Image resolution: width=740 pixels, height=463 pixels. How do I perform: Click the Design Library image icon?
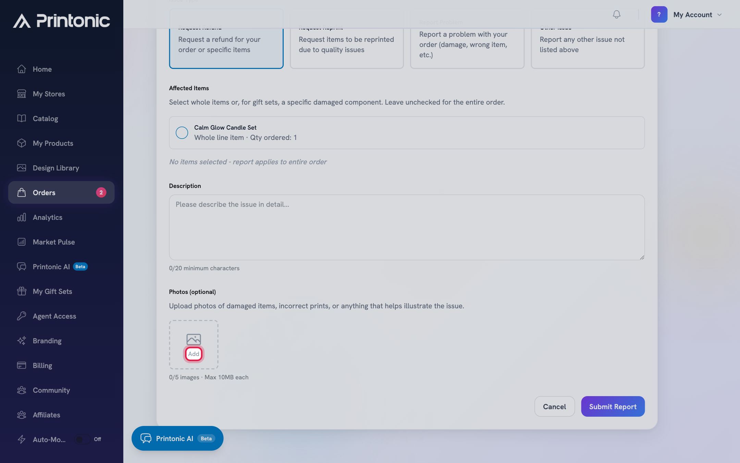(x=22, y=168)
